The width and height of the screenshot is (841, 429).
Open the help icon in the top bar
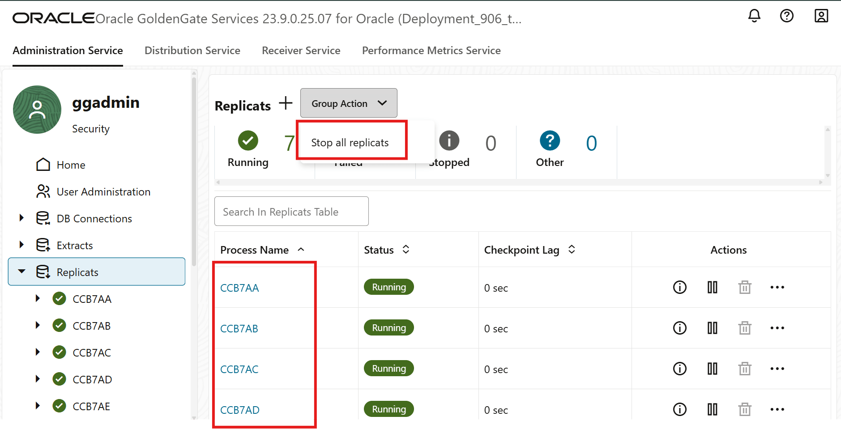787,16
